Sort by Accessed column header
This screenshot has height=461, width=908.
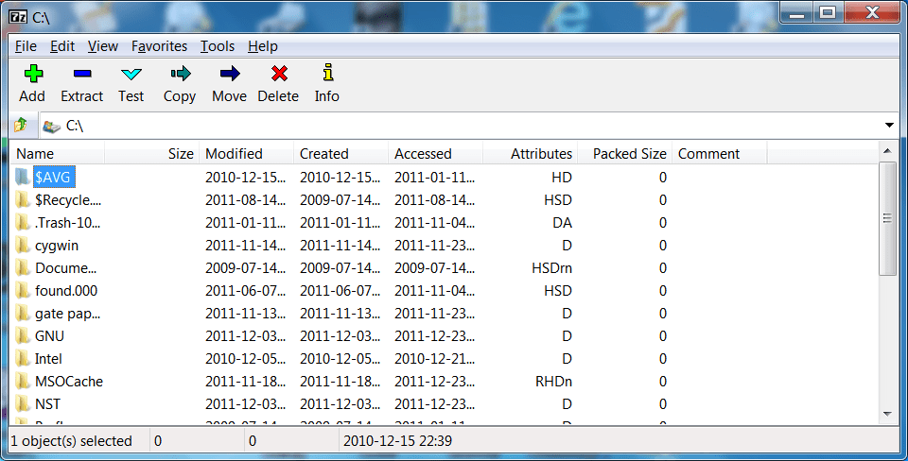(435, 154)
